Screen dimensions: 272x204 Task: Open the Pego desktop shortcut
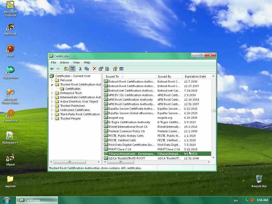[10, 51]
